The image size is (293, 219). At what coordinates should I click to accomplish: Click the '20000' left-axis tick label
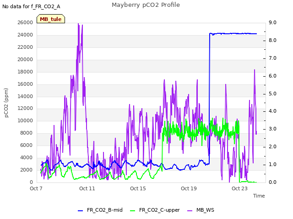tap(25, 59)
